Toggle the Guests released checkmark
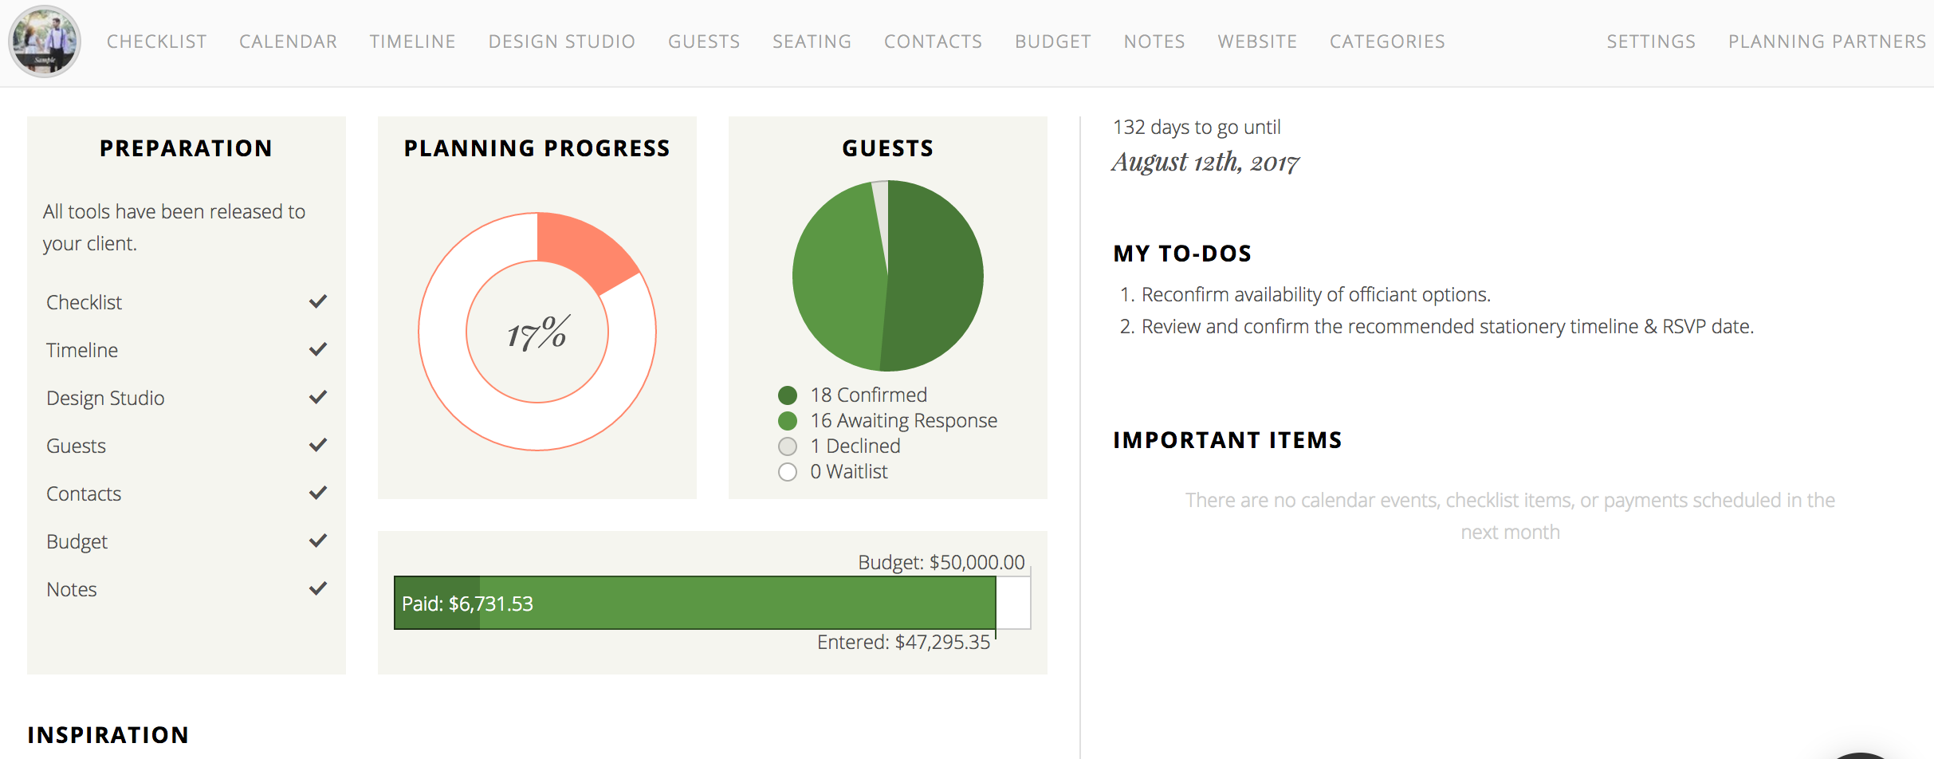 click(318, 445)
